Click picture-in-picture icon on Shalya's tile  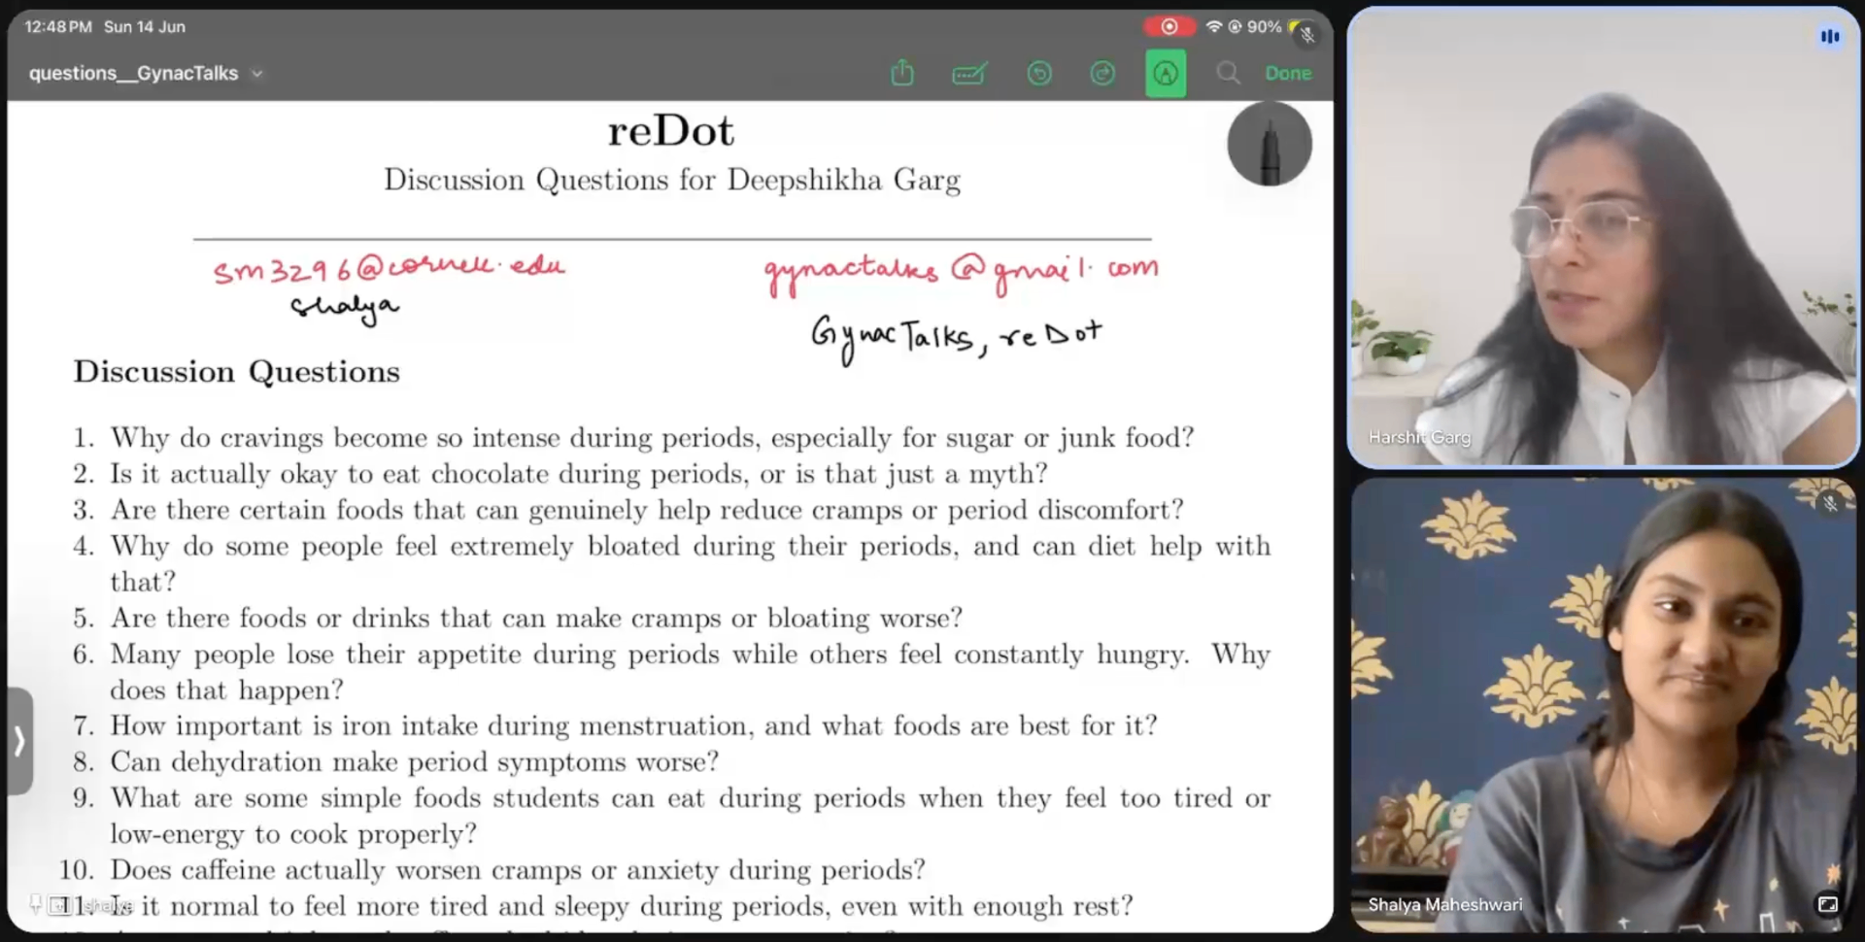[x=1827, y=904]
